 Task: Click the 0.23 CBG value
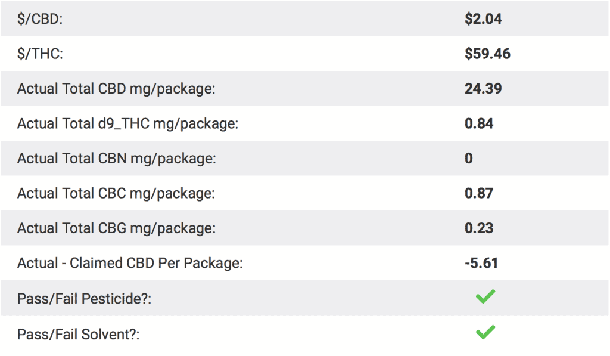[x=479, y=228]
